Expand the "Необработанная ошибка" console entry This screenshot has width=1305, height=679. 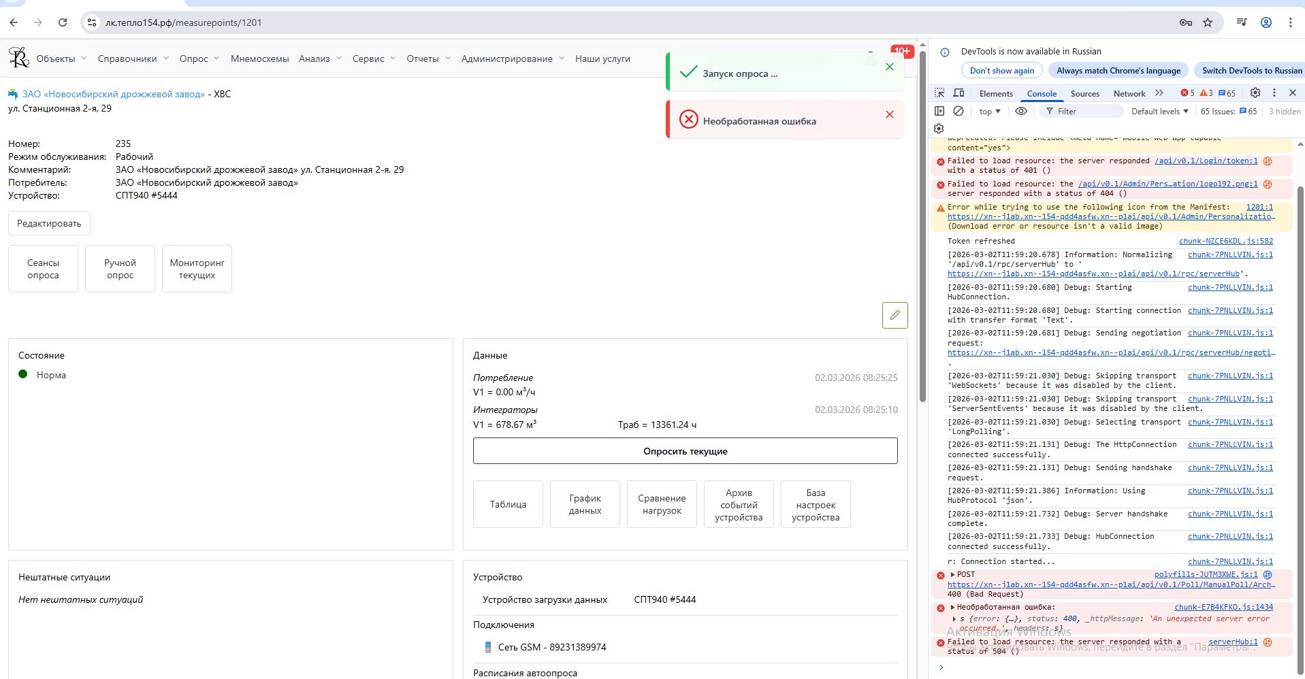(952, 608)
